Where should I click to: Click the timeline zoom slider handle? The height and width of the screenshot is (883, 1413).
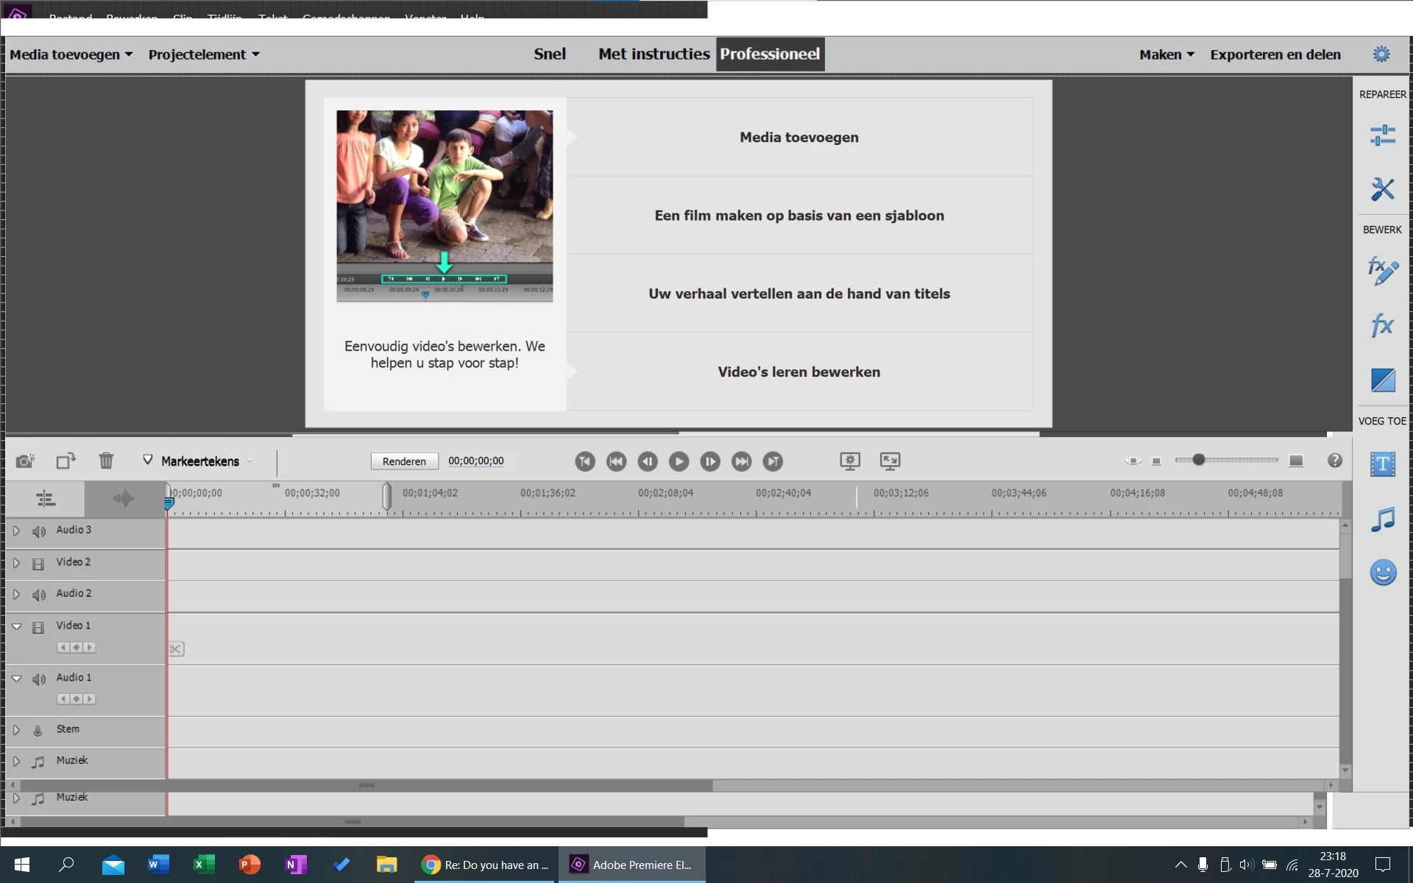[1199, 460]
